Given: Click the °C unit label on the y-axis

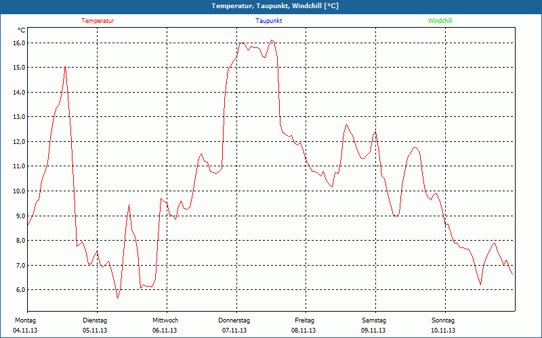Looking at the screenshot, I should [22, 30].
